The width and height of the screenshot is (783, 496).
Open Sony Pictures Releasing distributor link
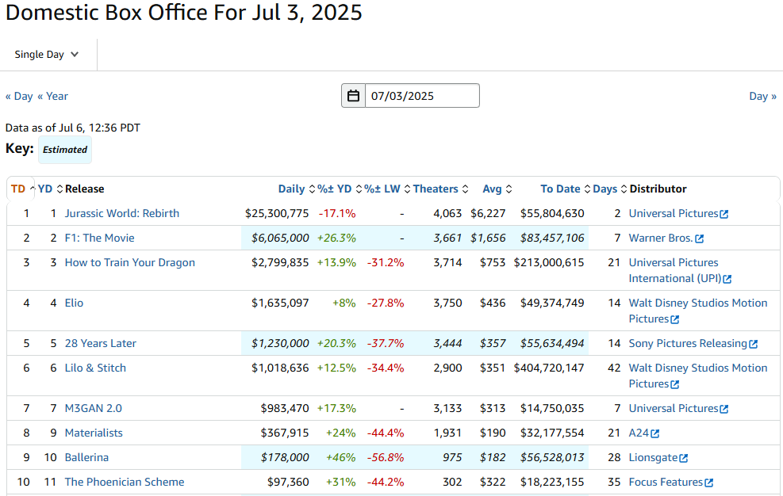coord(688,343)
